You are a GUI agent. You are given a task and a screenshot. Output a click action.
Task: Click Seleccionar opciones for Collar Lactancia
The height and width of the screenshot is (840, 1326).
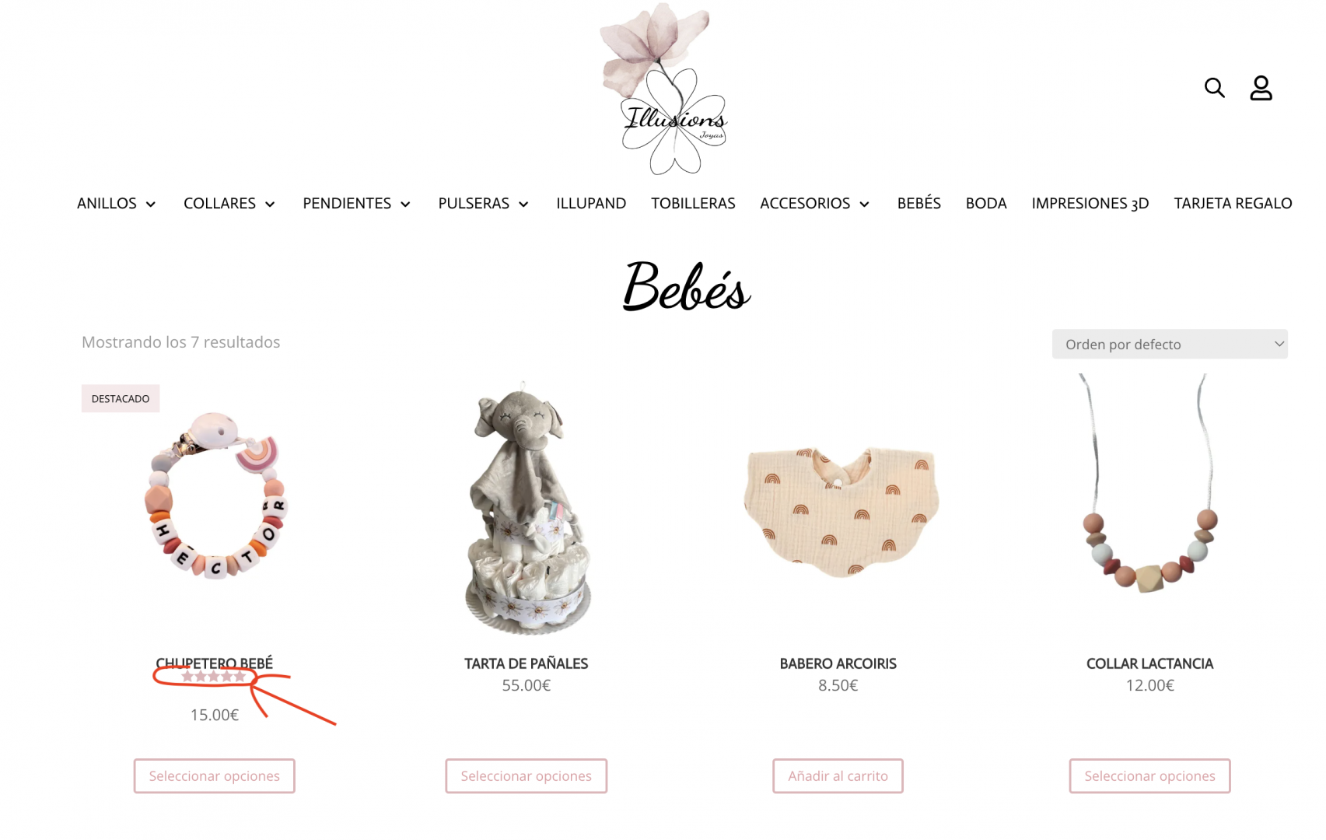point(1149,775)
